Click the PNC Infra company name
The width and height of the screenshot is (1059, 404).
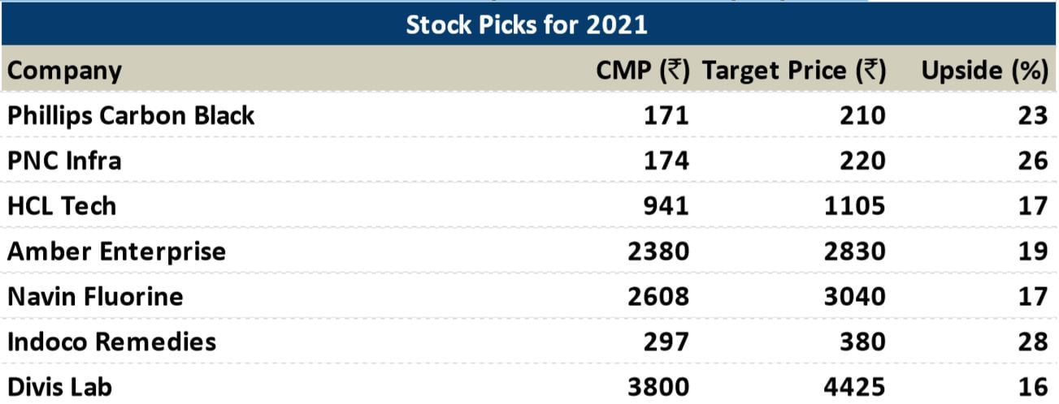64,161
